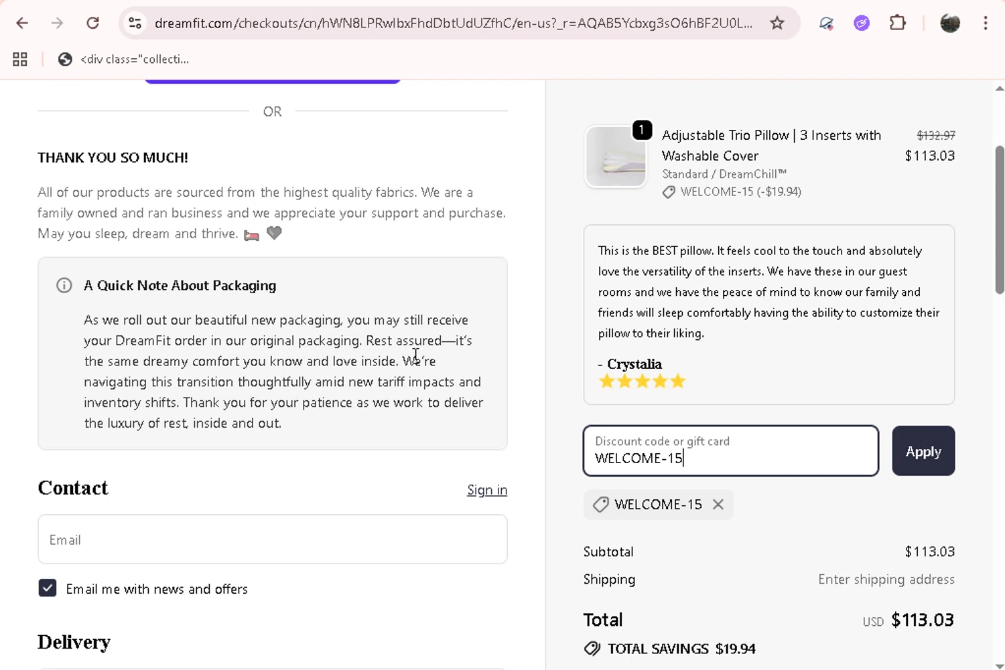
Task: Click the Adjustable Trio Pillow thumbnail
Action: click(616, 157)
